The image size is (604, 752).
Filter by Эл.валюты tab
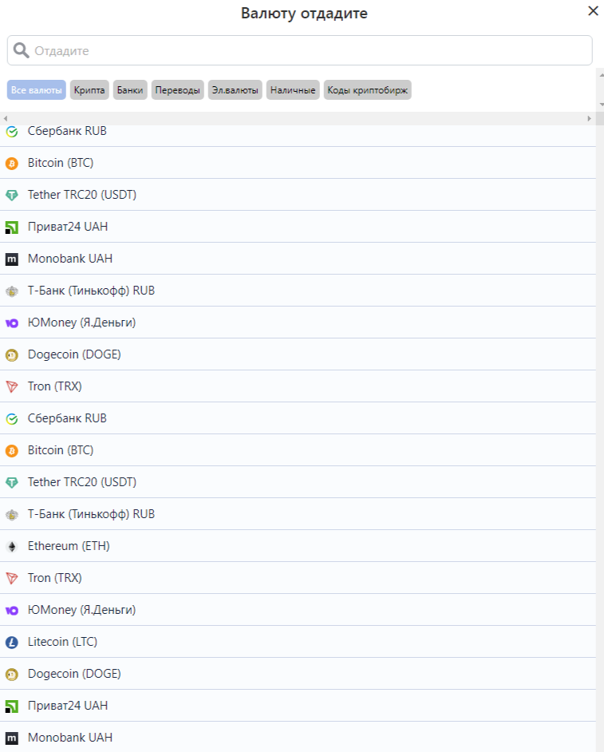pyautogui.click(x=235, y=90)
